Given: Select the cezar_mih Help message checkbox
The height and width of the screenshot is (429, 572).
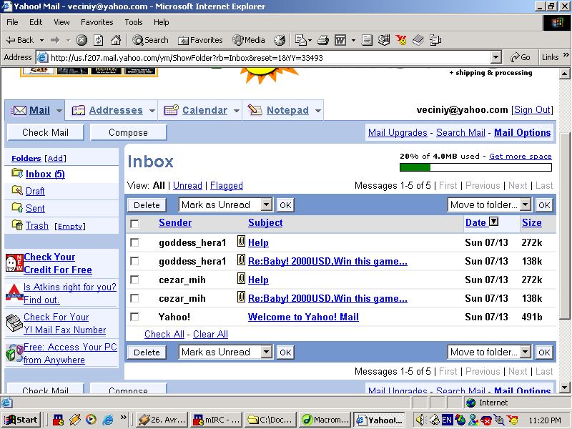Looking at the screenshot, I should tap(134, 280).
